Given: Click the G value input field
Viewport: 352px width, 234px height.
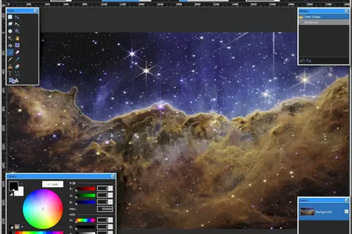Looking at the screenshot, I should point(103,195).
